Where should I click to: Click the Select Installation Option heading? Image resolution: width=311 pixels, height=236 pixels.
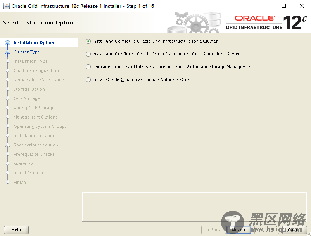click(x=39, y=22)
